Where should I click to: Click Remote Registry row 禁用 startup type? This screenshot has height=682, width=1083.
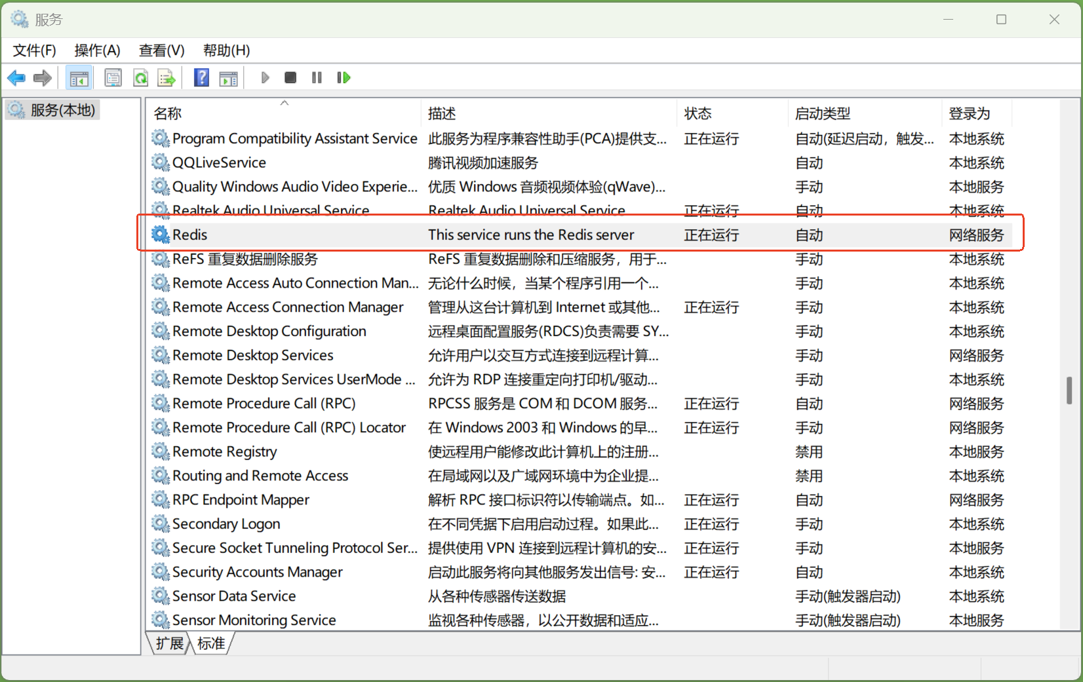pyautogui.click(x=809, y=451)
